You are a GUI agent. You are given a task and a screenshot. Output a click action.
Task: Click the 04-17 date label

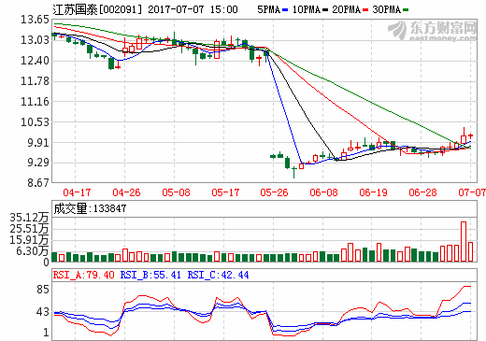77,192
